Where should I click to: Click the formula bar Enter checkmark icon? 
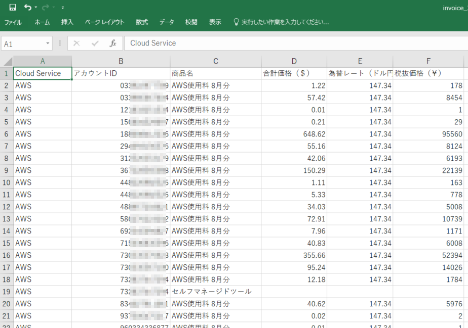[95, 43]
